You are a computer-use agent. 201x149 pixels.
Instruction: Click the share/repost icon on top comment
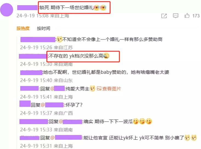pos(164,16)
